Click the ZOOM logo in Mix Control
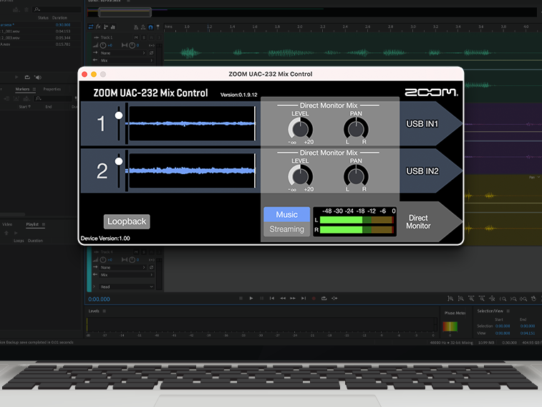The height and width of the screenshot is (407, 542). click(431, 92)
